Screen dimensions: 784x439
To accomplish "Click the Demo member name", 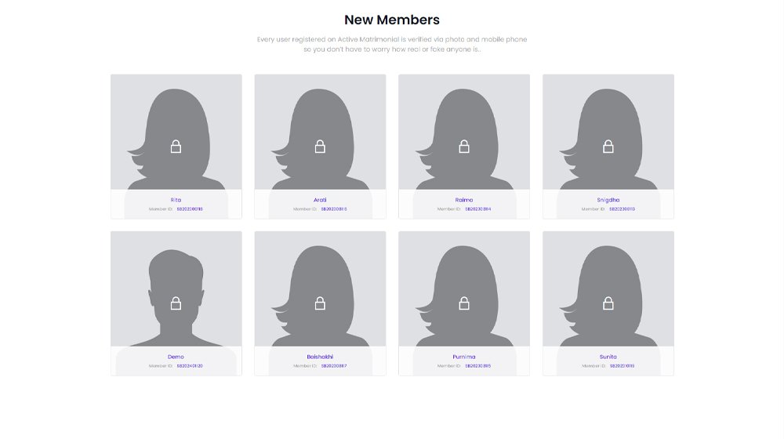I will [176, 357].
